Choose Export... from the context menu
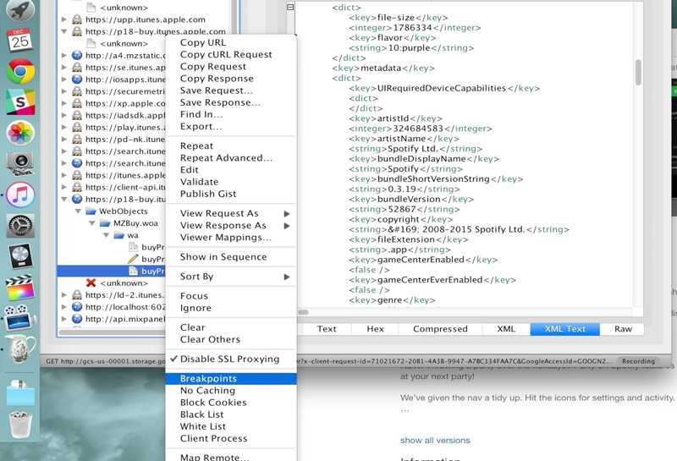 [x=230, y=127]
